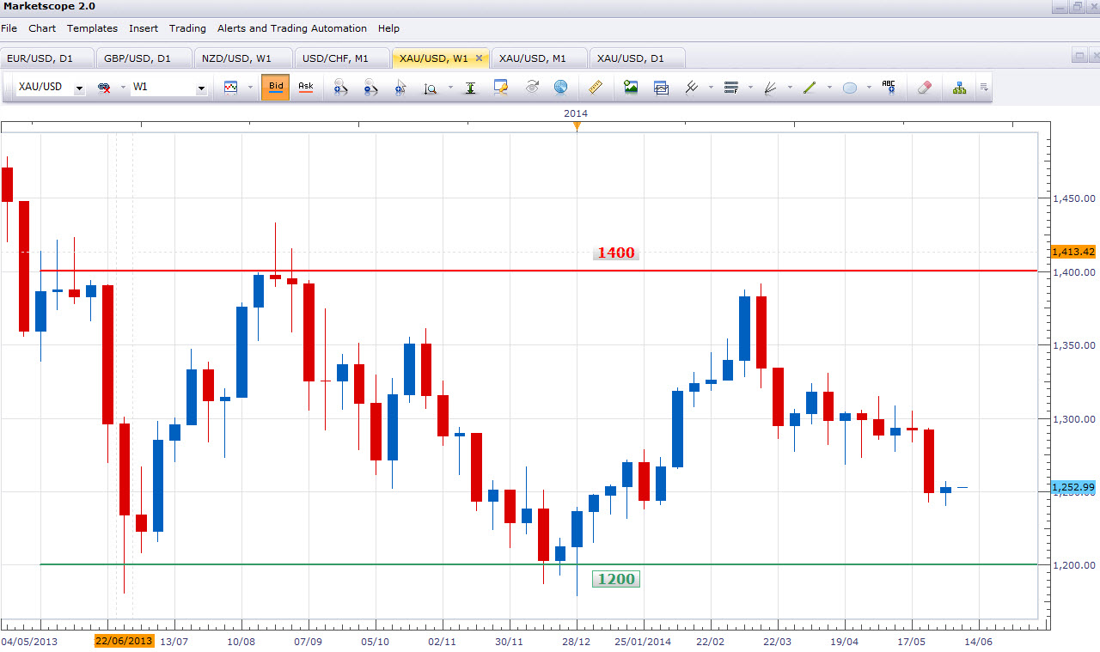Expand the trend line dropdown arrow
Viewport: 1100px width, 652px height.
point(829,88)
